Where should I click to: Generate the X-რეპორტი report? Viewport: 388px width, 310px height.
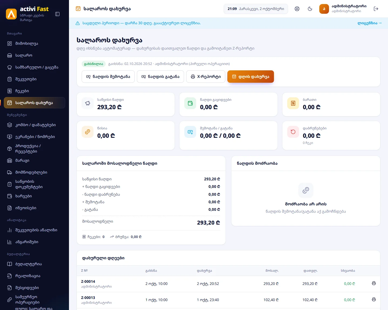[x=206, y=77]
